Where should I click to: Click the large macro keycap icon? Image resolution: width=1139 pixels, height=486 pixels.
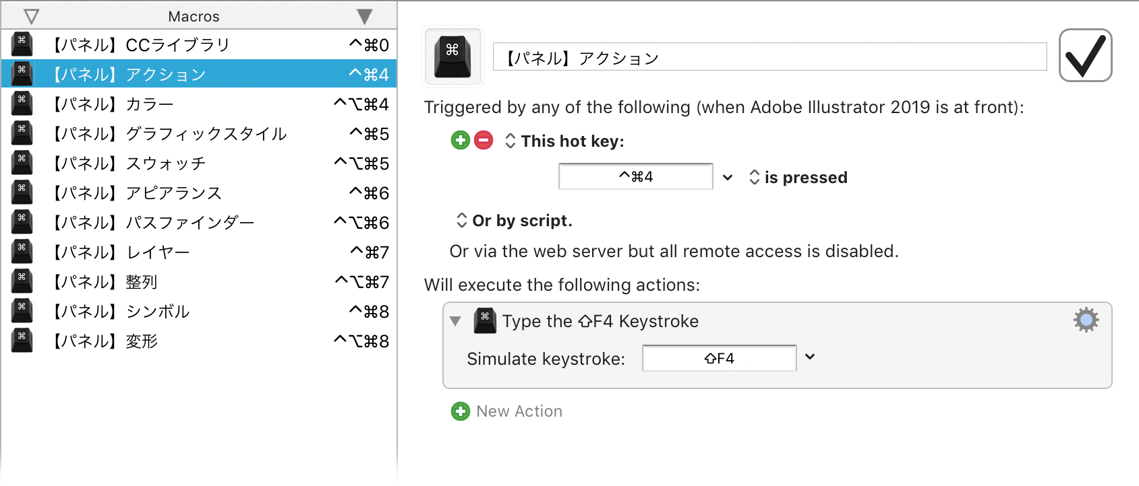[452, 57]
